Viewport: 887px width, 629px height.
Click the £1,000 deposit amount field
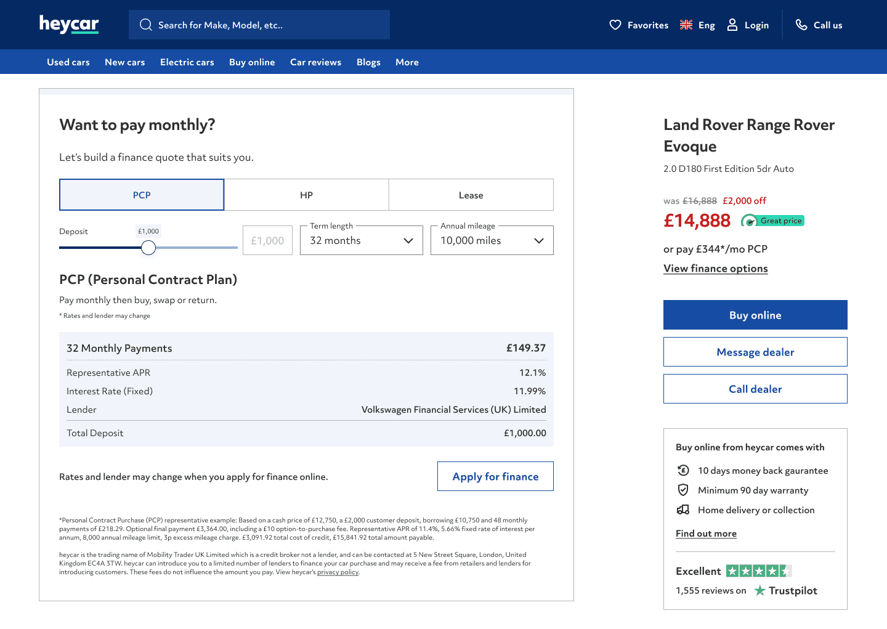point(267,240)
